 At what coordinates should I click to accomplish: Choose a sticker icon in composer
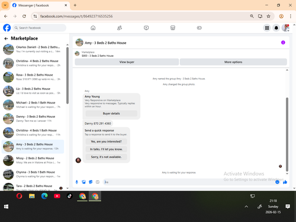(91, 182)
